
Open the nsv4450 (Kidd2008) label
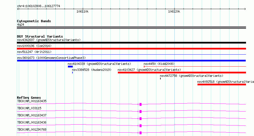click(159, 64)
